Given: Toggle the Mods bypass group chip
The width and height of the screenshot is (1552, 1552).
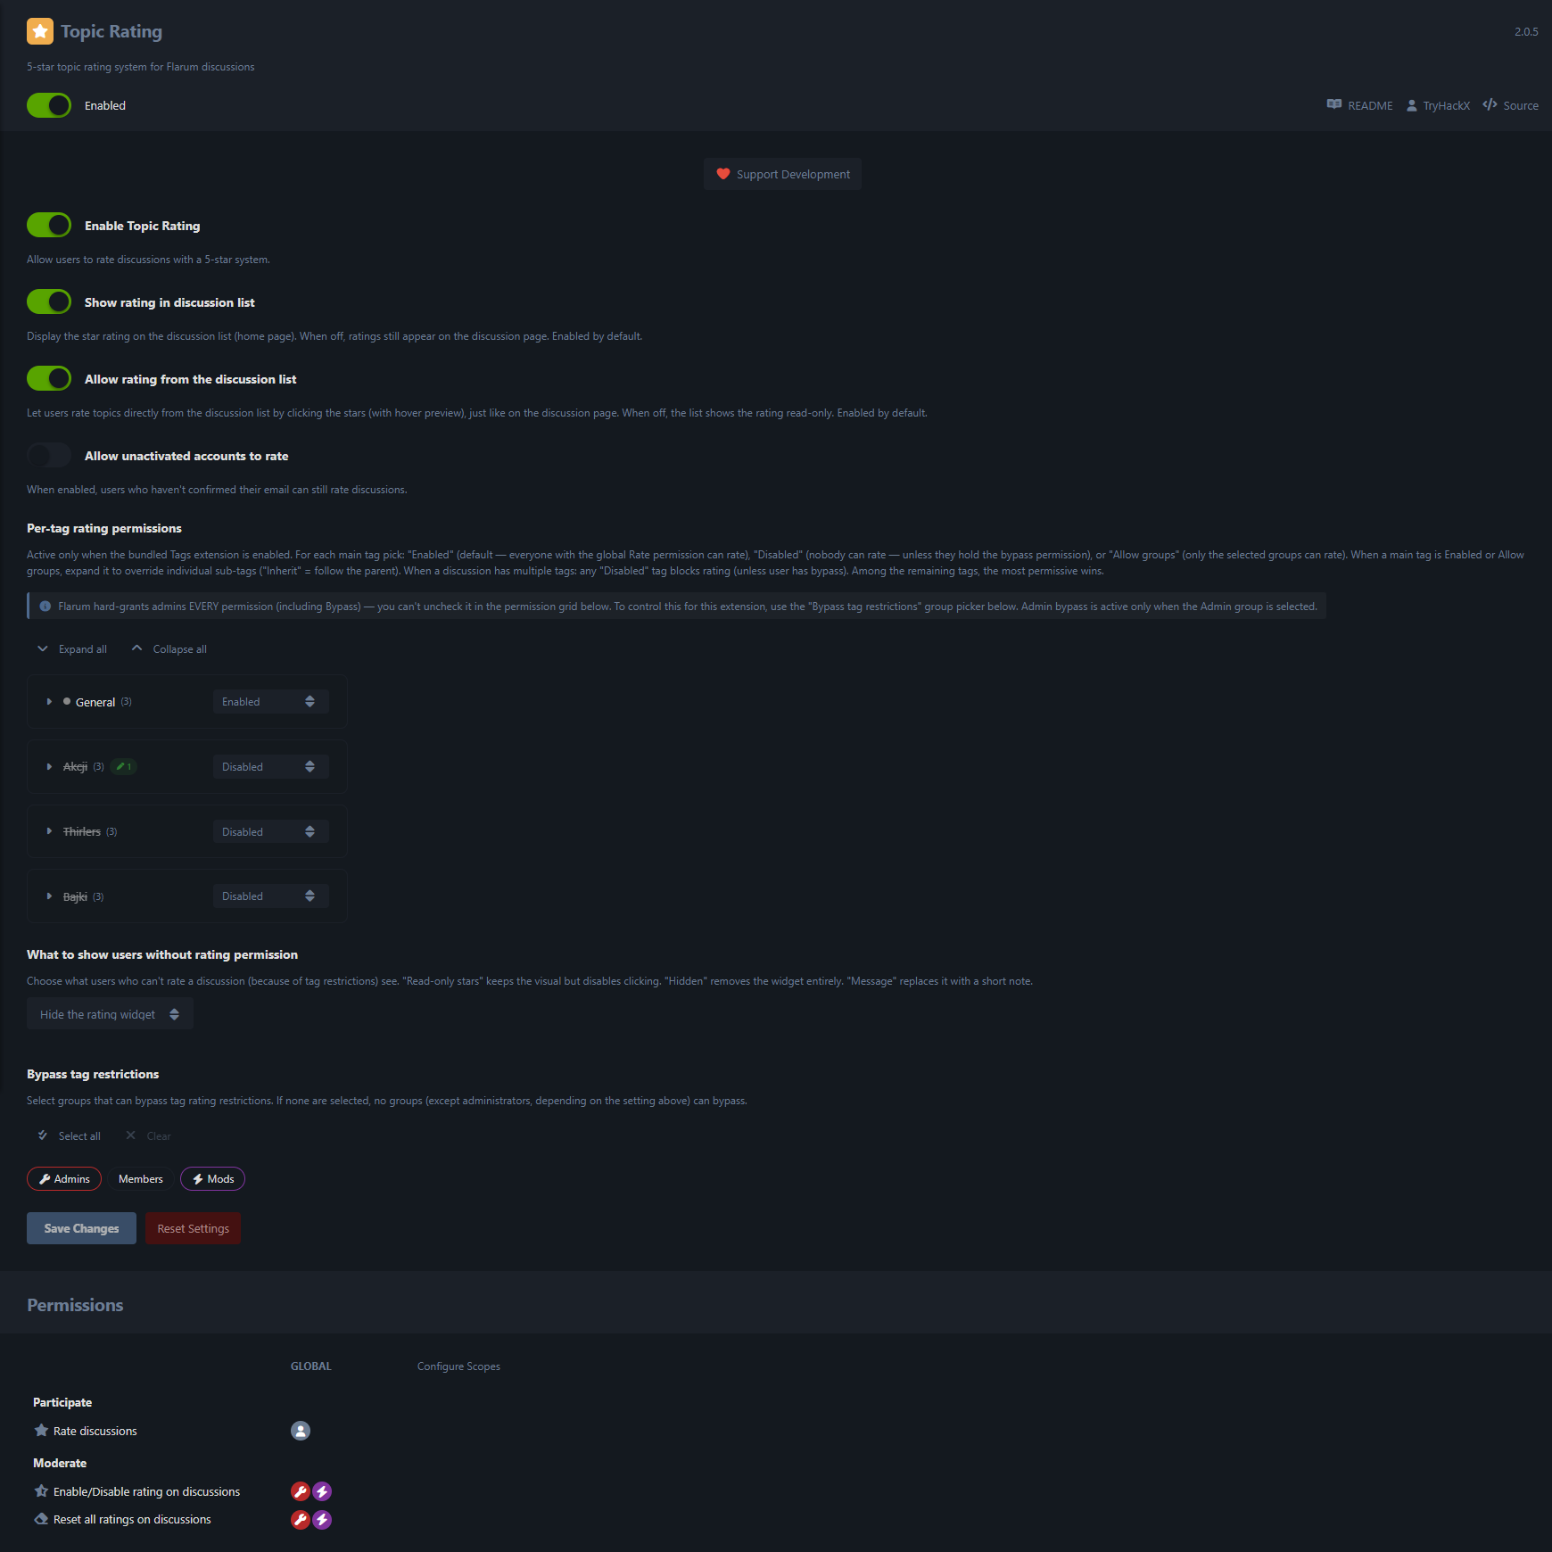Looking at the screenshot, I should pos(212,1179).
